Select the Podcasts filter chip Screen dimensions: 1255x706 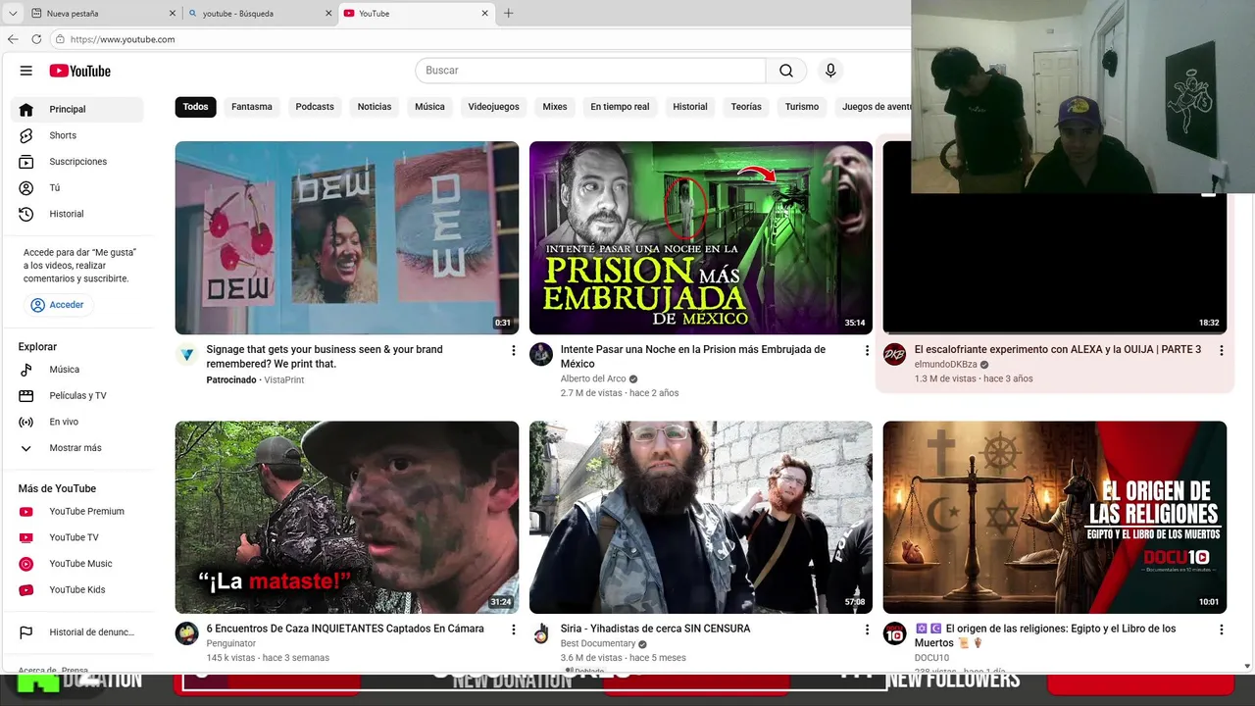[x=315, y=107]
